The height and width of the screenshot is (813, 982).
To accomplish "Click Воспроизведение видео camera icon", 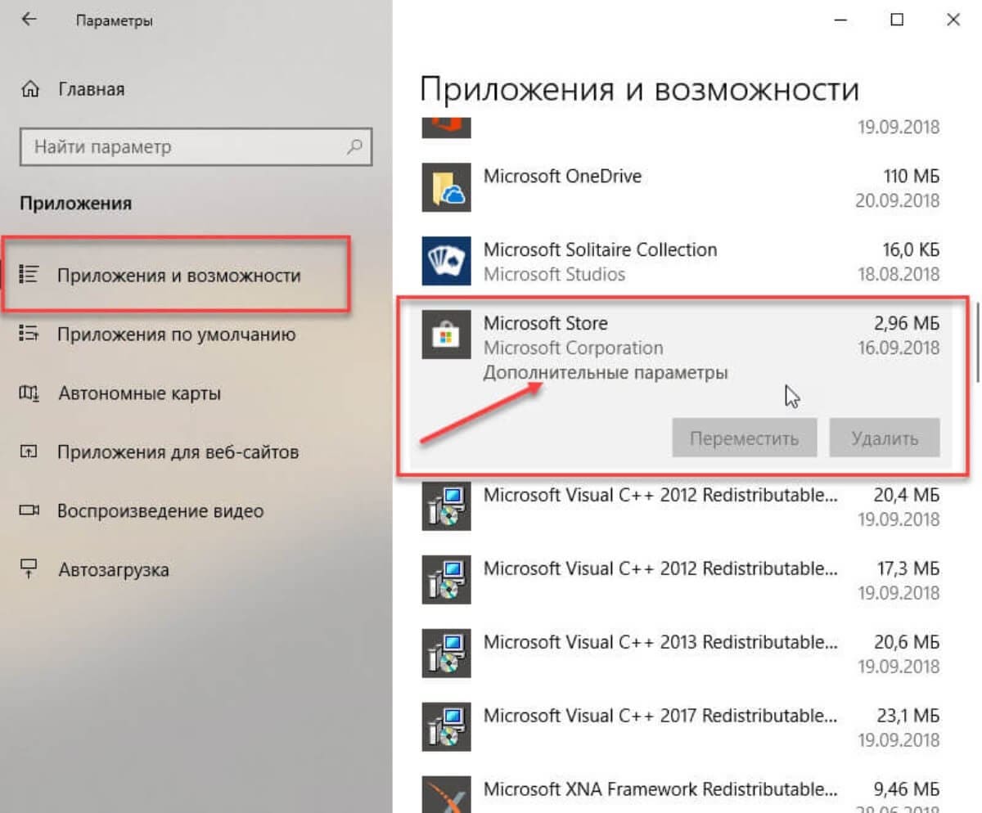I will coord(29,511).
